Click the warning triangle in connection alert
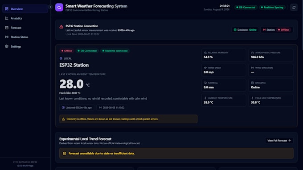This screenshot has height=170, width=303. tap(61, 27)
